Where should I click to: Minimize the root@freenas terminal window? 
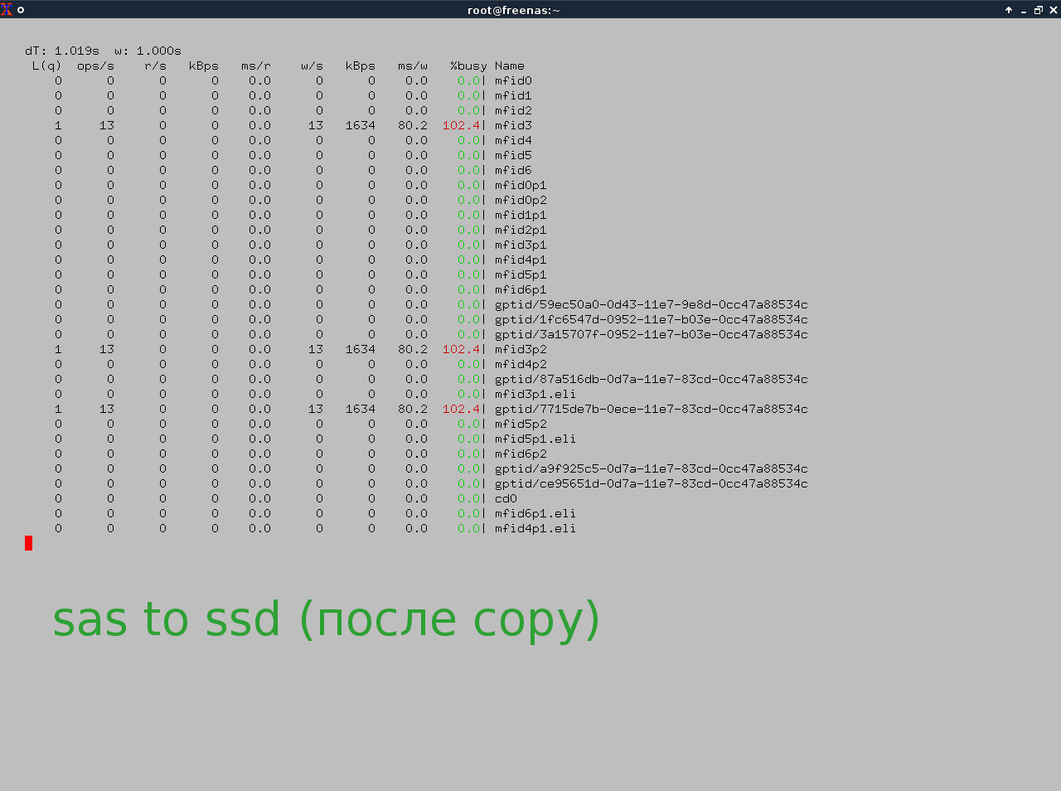pos(1024,12)
